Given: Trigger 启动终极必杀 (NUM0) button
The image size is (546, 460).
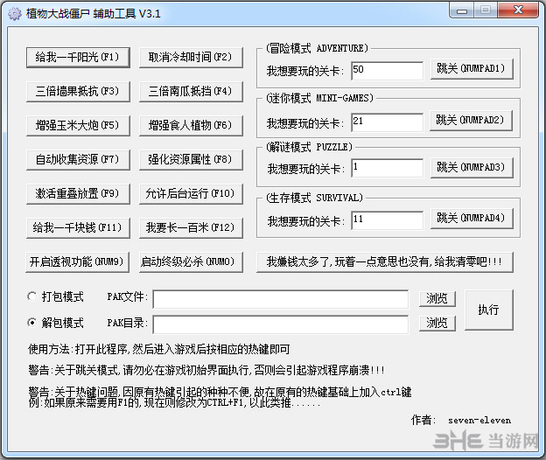Looking at the screenshot, I should (x=190, y=261).
